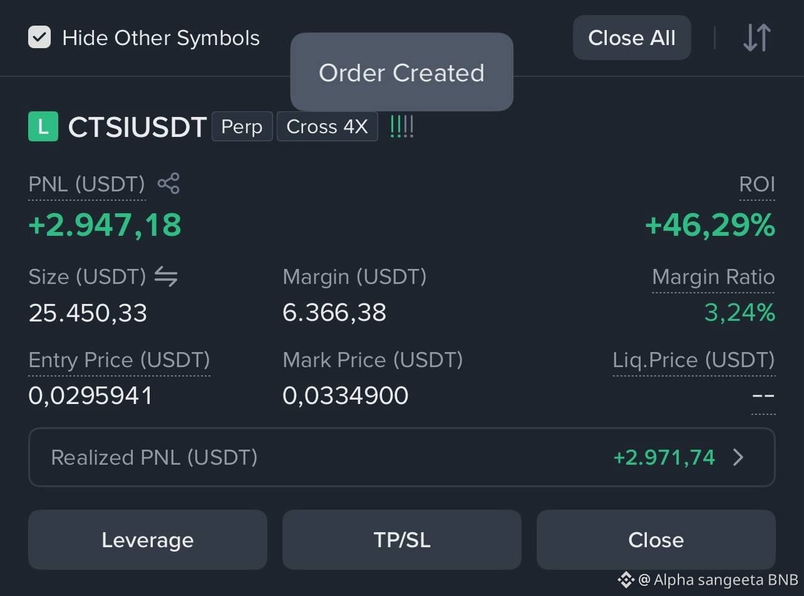Toggle size unit swap arrows icon

[166, 277]
